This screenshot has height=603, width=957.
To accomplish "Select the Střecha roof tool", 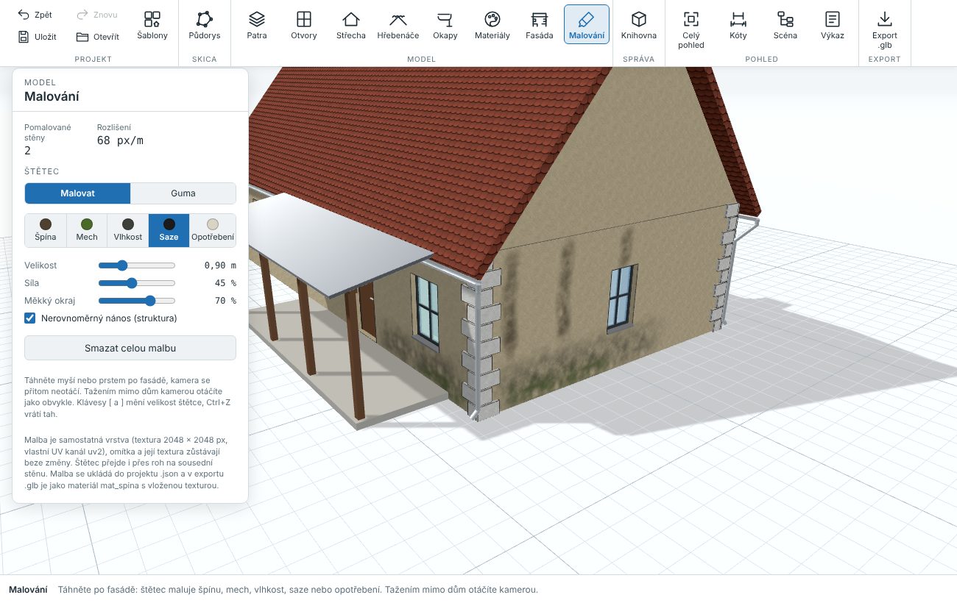I will click(x=351, y=24).
